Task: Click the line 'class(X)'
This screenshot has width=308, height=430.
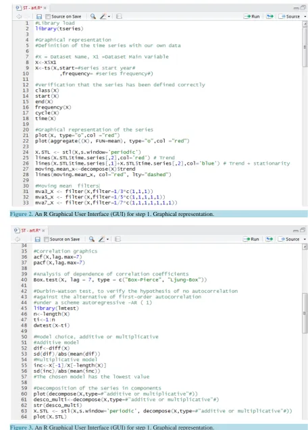Action: click(x=47, y=90)
